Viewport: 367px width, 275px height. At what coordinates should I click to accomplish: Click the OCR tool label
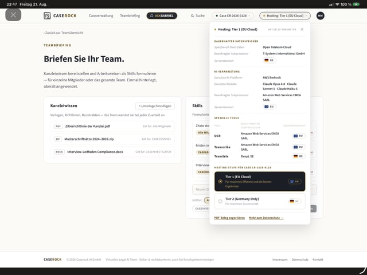pyautogui.click(x=217, y=136)
